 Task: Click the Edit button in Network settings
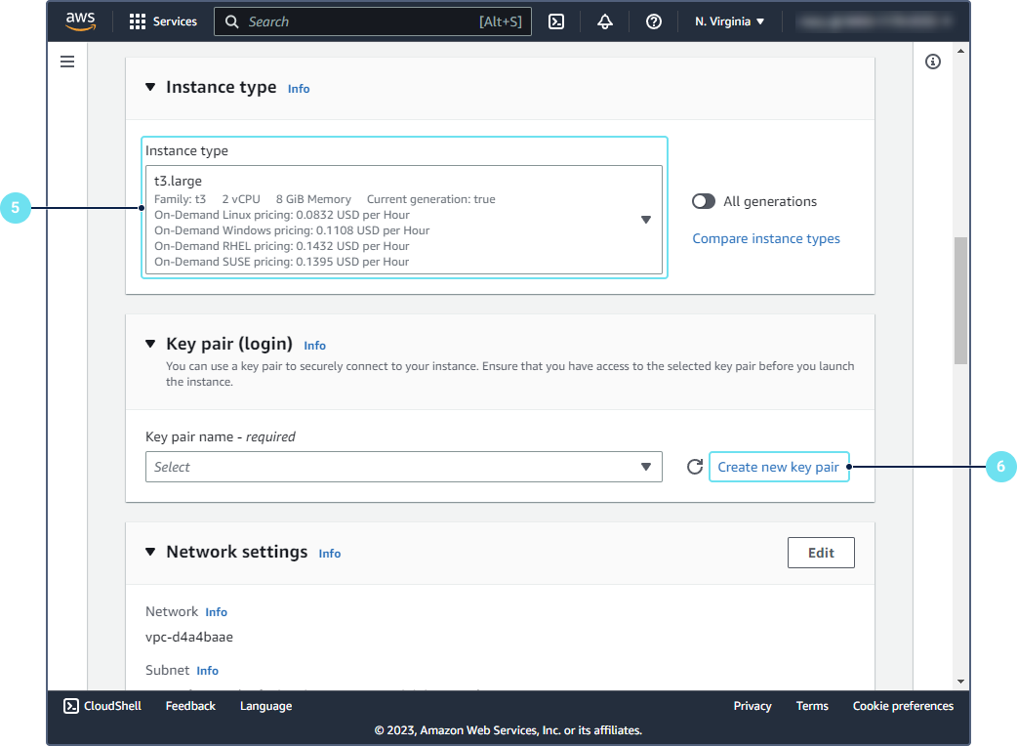point(821,553)
